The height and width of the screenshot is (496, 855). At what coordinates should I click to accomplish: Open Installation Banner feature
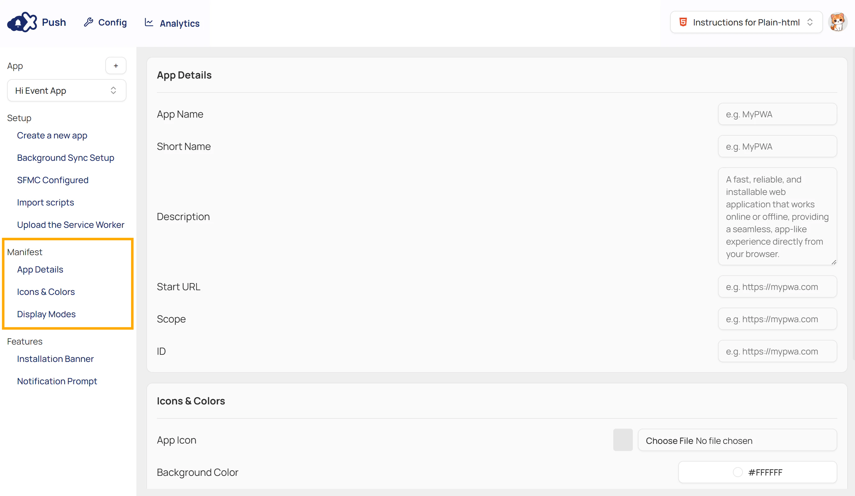coord(55,359)
